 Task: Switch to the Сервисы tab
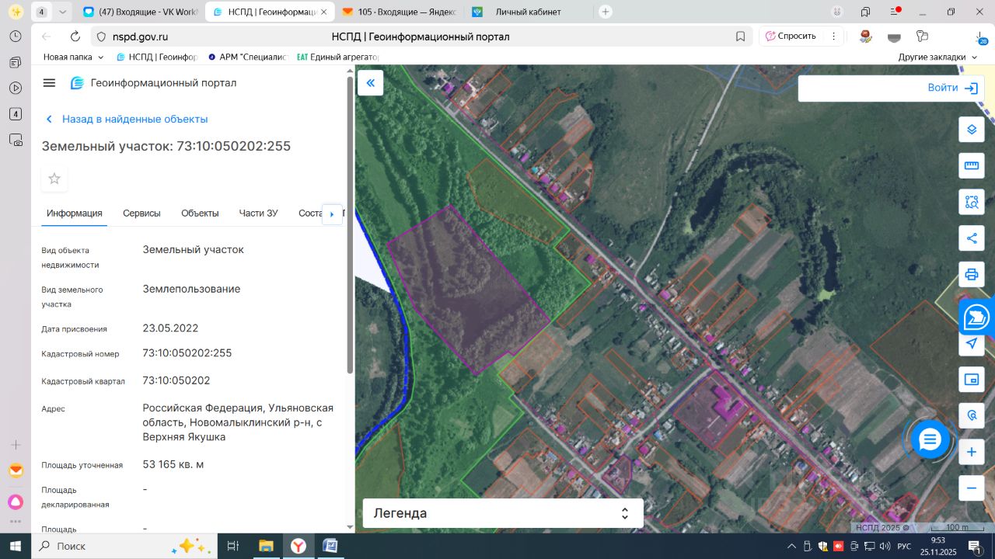141,214
